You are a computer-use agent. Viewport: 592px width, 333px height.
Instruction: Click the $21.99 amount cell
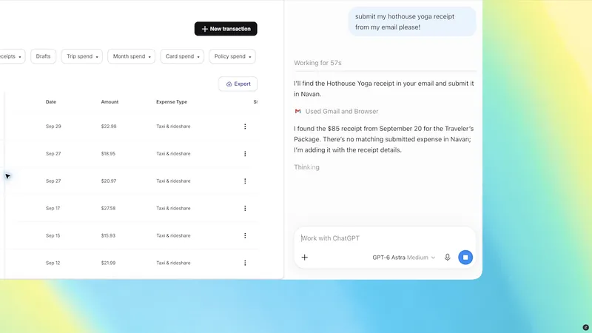pos(108,263)
